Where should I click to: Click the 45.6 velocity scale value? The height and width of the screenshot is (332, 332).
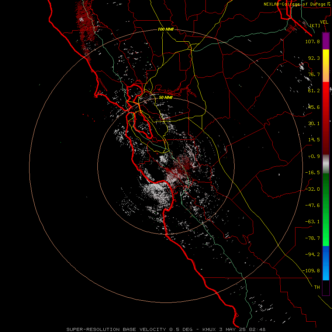pos(314,107)
